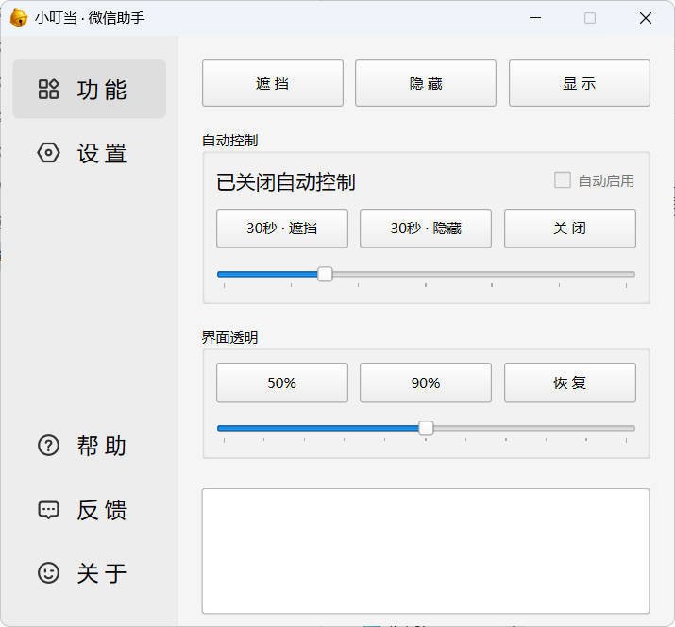675x627 pixels.
Task: Click the 自动控制 timer slider handle
Action: coord(325,274)
